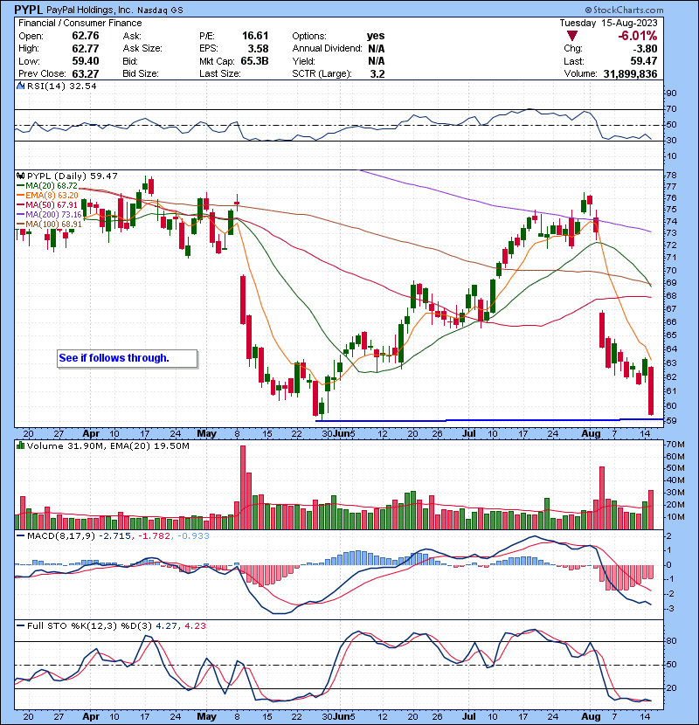Image resolution: width=699 pixels, height=725 pixels.
Task: Click the MACD histogram value -0.933
Action: pos(193,536)
